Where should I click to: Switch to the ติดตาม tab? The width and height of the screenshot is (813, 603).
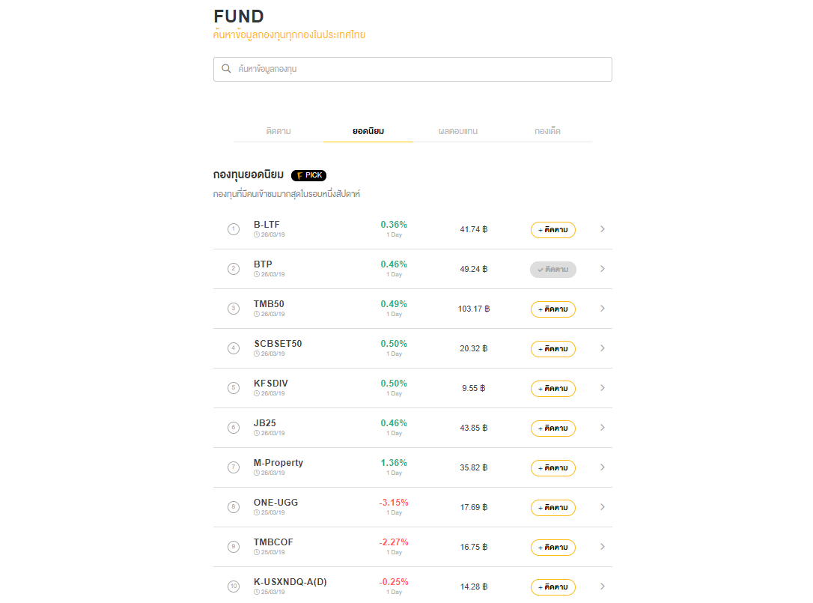click(x=278, y=131)
